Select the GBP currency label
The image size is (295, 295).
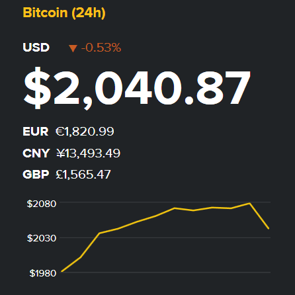pyautogui.click(x=36, y=175)
